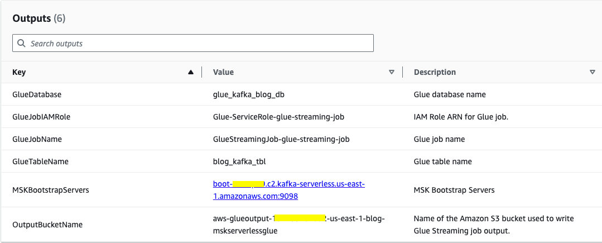Click the Value column sort arrow
This screenshot has height=243, width=602.
pyautogui.click(x=392, y=72)
